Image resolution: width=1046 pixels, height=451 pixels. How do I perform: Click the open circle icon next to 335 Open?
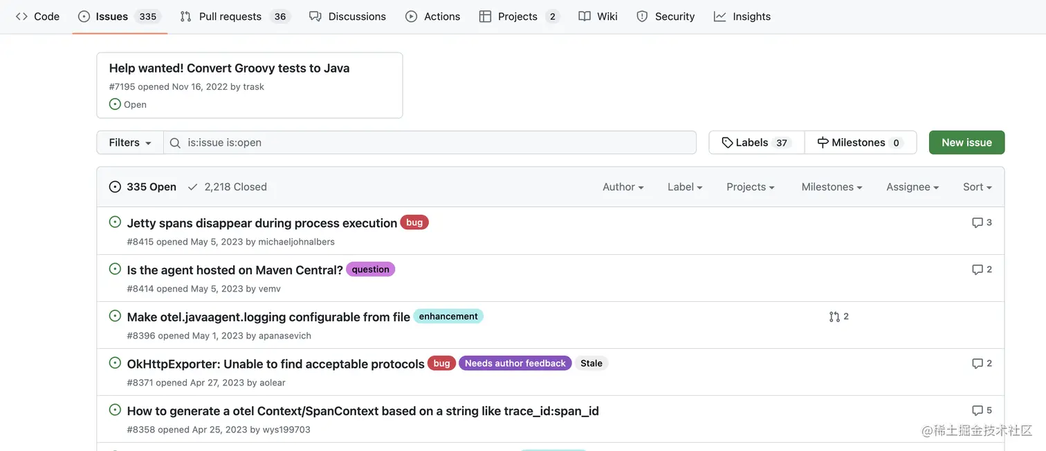pyautogui.click(x=115, y=187)
